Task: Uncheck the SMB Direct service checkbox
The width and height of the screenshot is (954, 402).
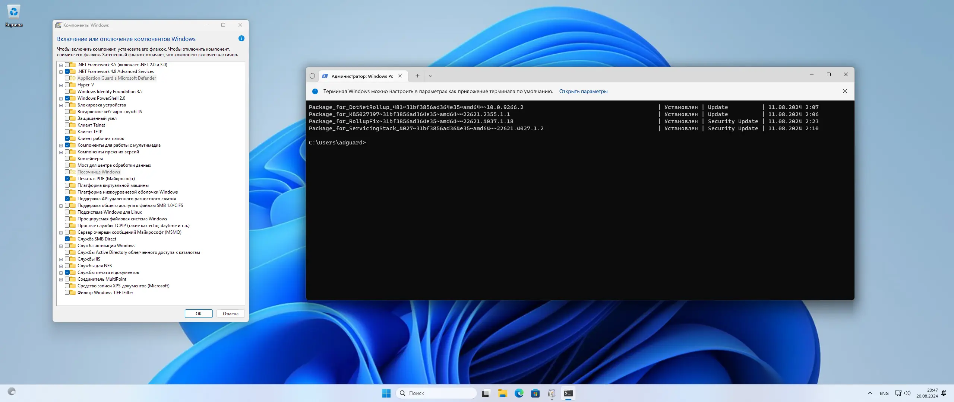Action: [67, 239]
